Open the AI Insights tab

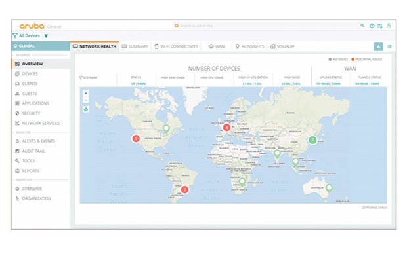pyautogui.click(x=249, y=46)
